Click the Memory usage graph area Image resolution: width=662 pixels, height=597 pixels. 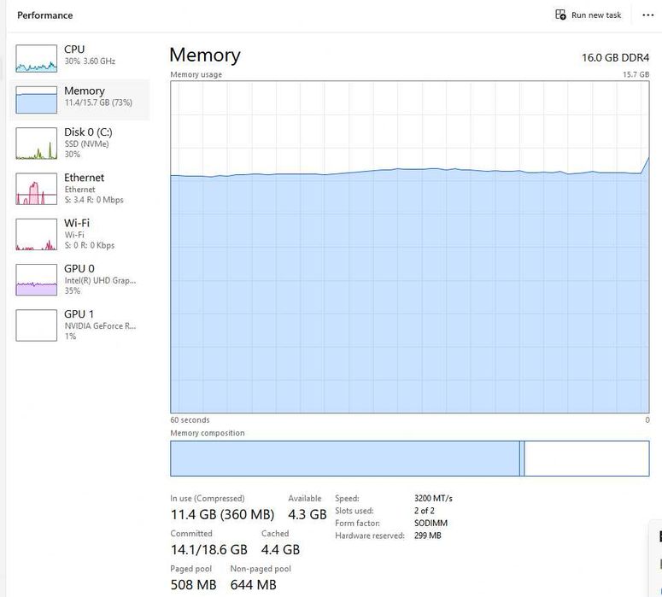point(409,247)
